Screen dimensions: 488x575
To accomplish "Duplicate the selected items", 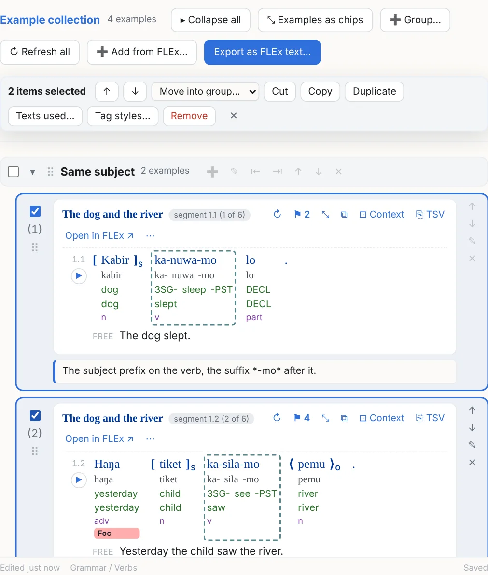I will click(x=374, y=91).
